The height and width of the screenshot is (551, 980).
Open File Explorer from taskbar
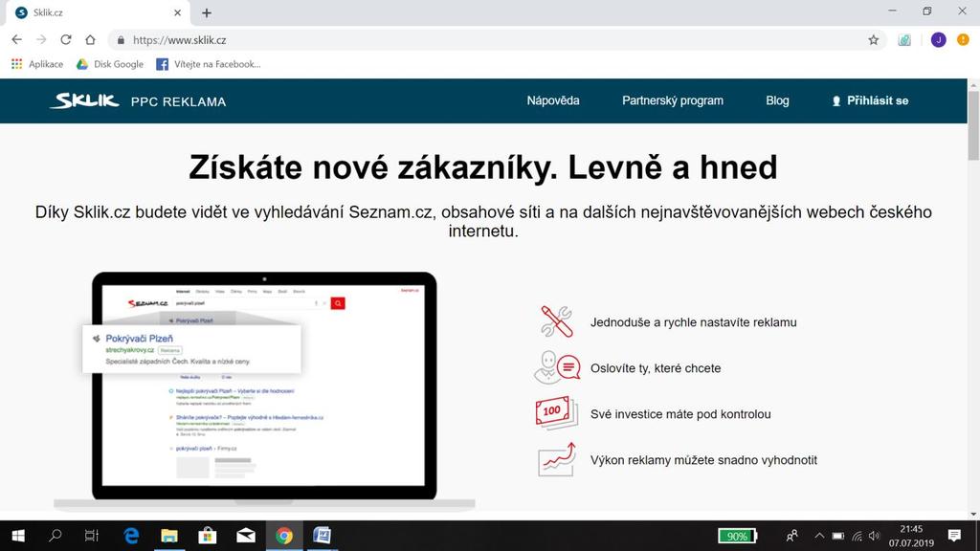coord(169,536)
